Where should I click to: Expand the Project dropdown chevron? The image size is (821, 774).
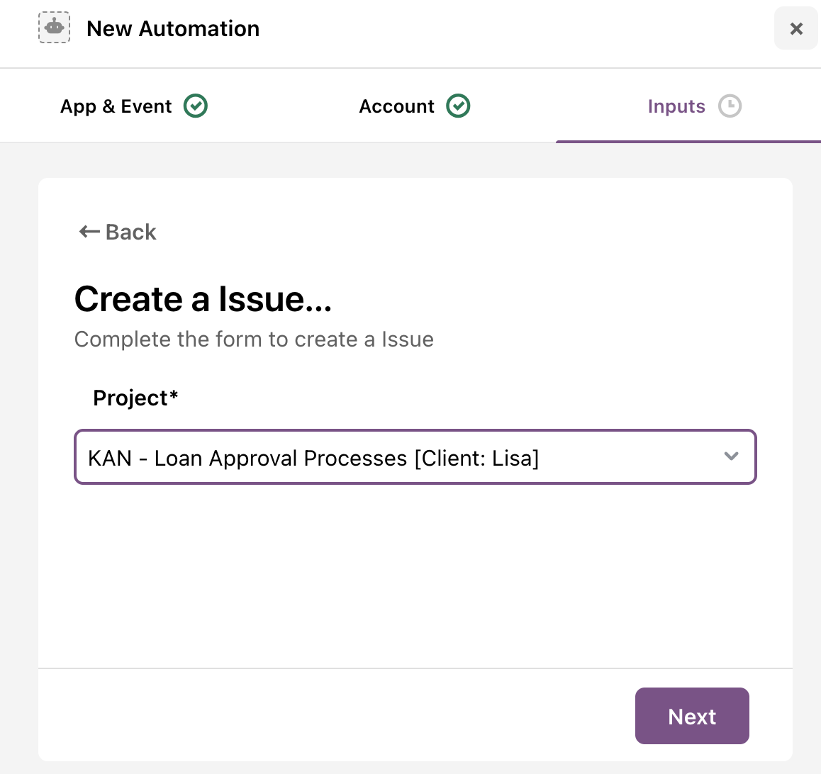(731, 456)
